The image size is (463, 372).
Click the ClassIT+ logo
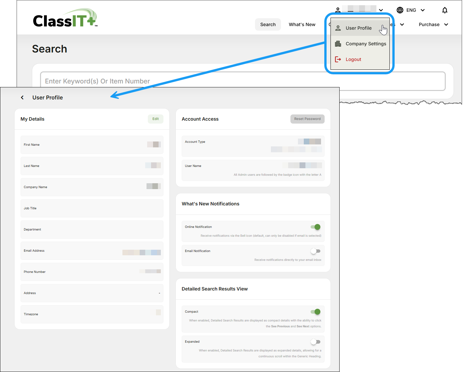click(64, 18)
